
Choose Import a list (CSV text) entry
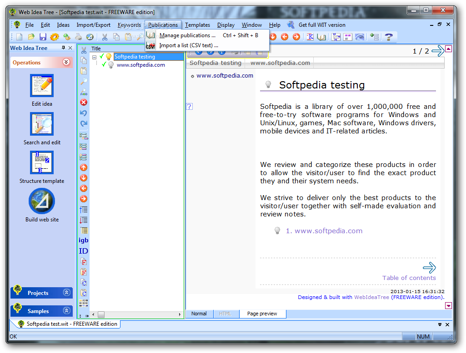click(207, 45)
